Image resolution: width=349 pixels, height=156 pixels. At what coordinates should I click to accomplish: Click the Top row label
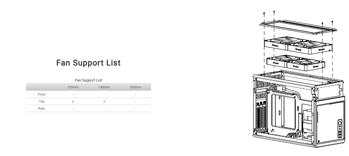[42, 101]
